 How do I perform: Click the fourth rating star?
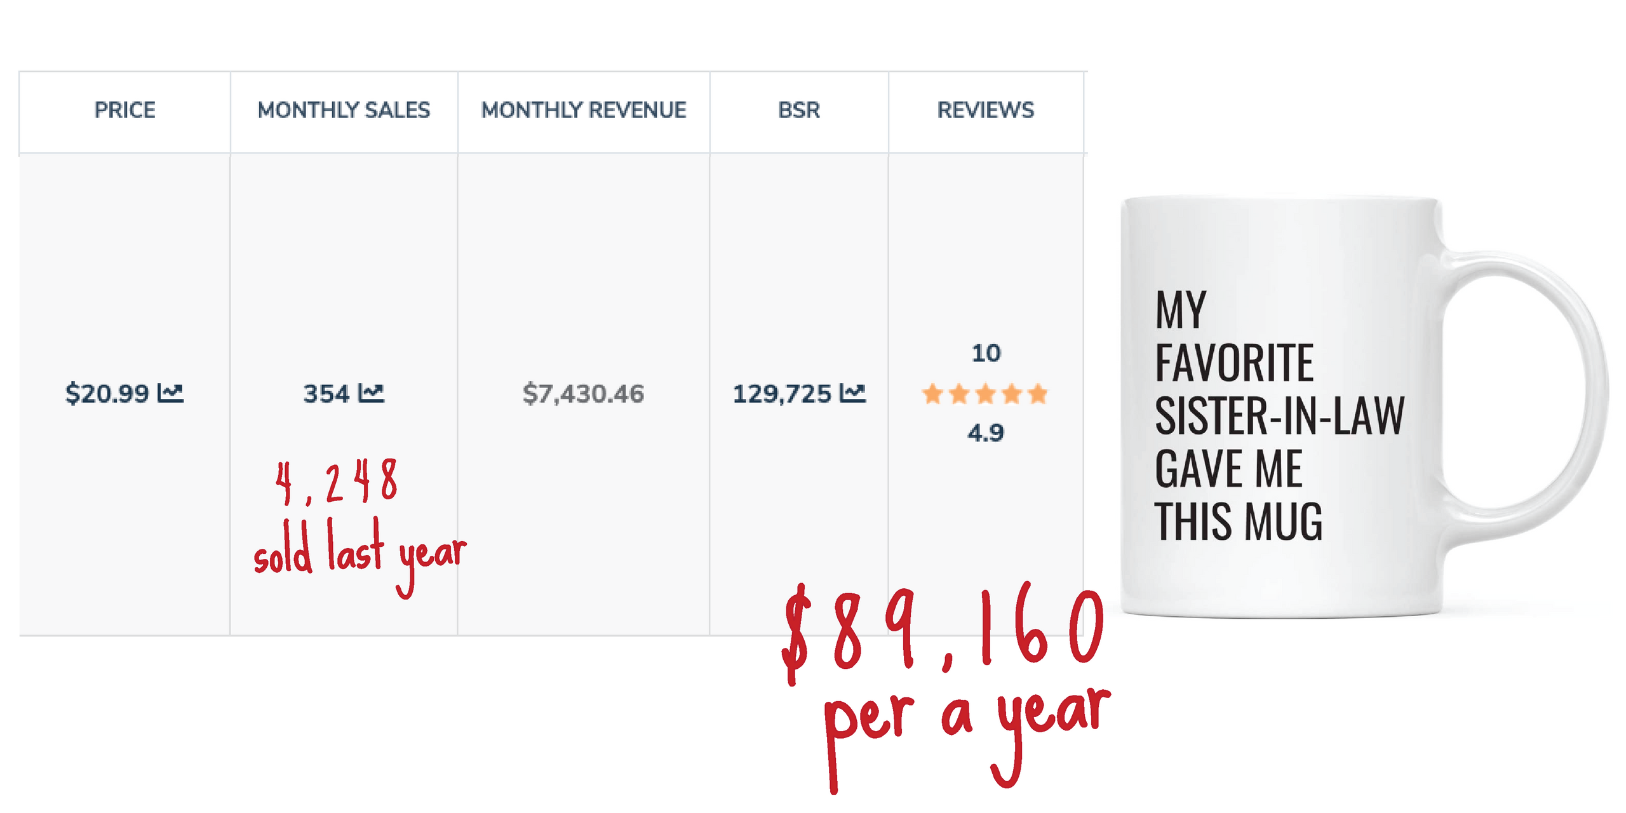point(1011,394)
